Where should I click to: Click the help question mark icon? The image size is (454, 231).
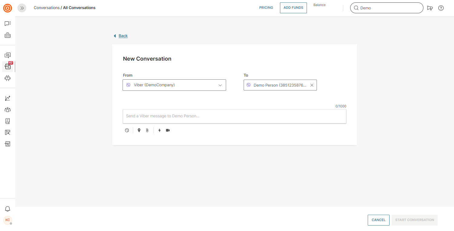click(x=441, y=8)
